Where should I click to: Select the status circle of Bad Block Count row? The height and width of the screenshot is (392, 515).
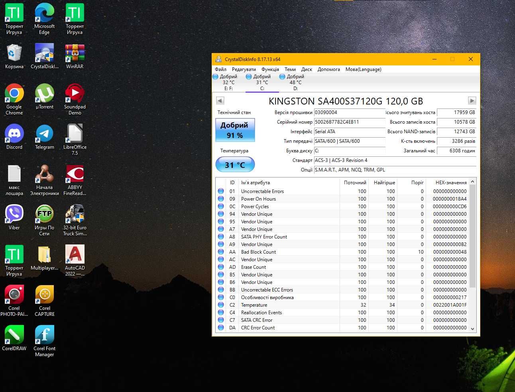(x=221, y=252)
